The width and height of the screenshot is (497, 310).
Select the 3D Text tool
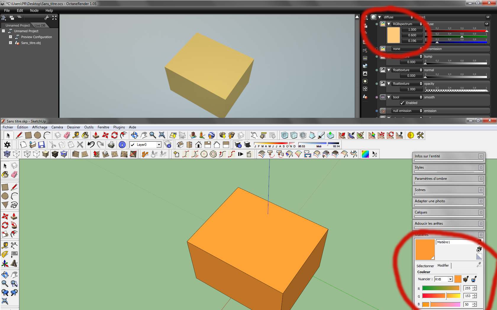pyautogui.click(x=14, y=263)
